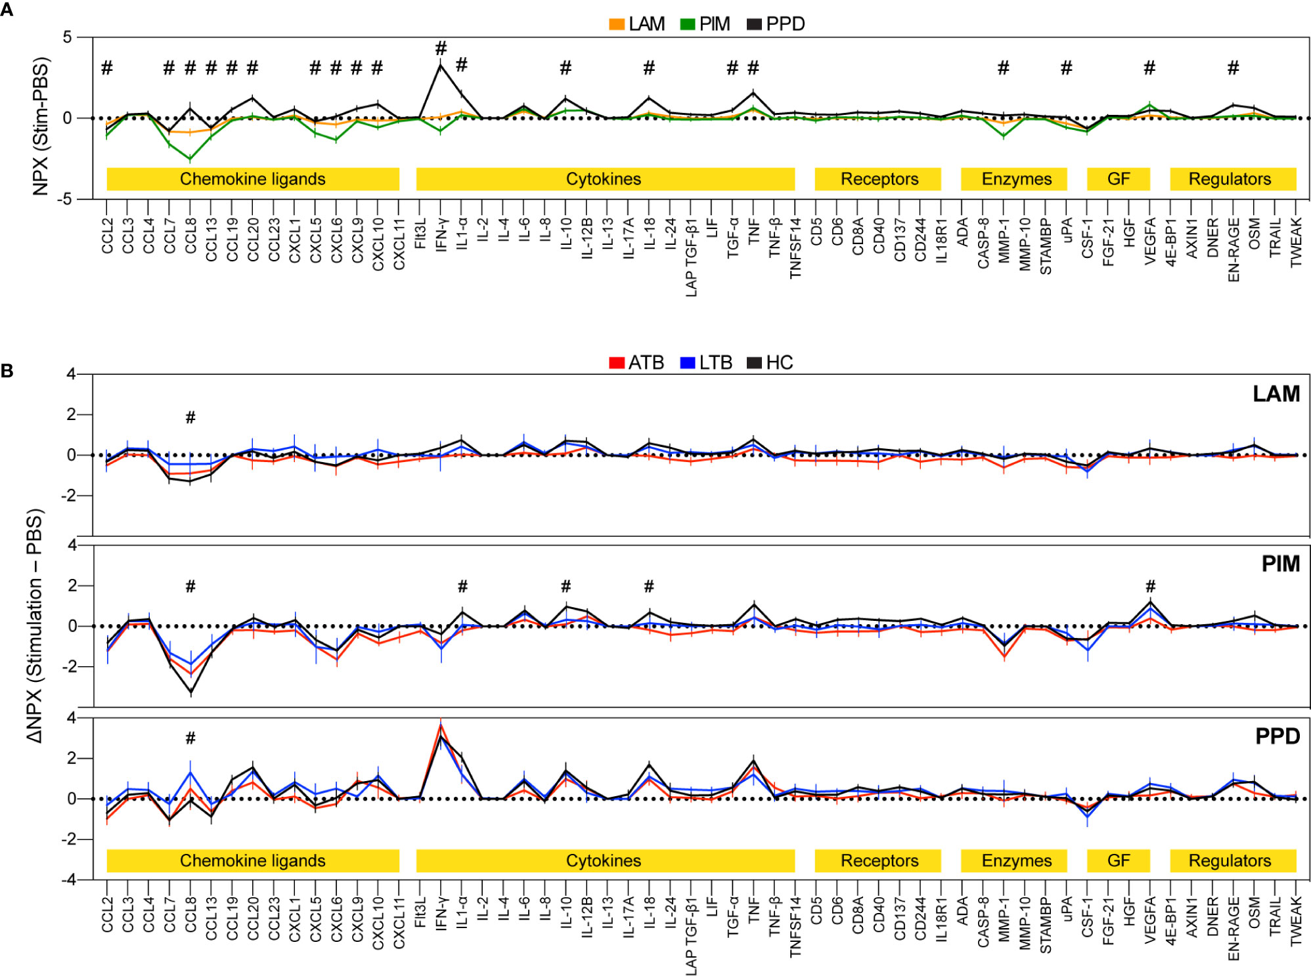Click the CD244 x-axis label in panel B

(x=920, y=918)
